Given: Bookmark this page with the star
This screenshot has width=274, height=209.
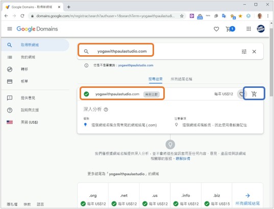Looking at the screenshot, I should [182, 16].
